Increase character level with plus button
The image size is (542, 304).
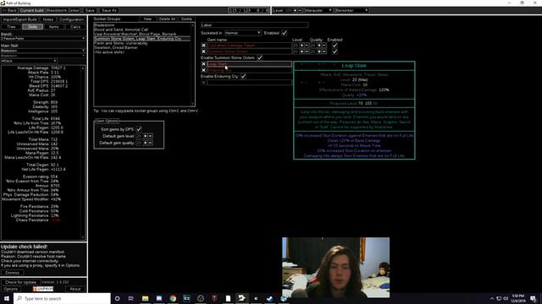pyautogui.click(x=295, y=10)
